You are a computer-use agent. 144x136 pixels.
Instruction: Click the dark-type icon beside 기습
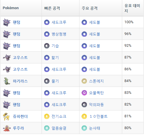[x=47, y=46]
